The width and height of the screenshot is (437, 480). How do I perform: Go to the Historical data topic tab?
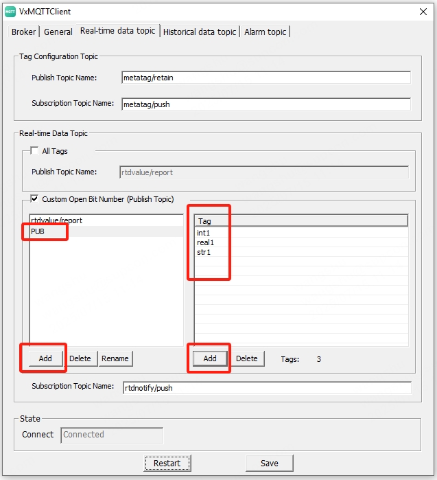pyautogui.click(x=200, y=32)
